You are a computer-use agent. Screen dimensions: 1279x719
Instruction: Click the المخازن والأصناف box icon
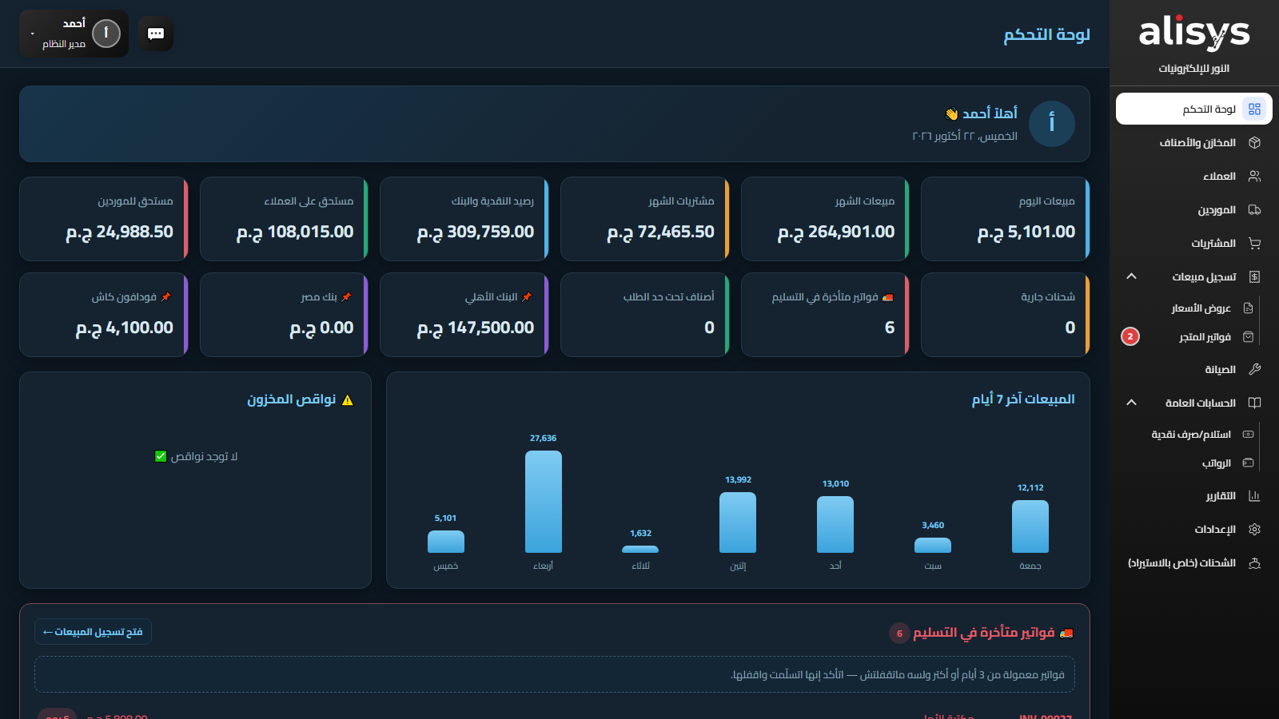1254,142
